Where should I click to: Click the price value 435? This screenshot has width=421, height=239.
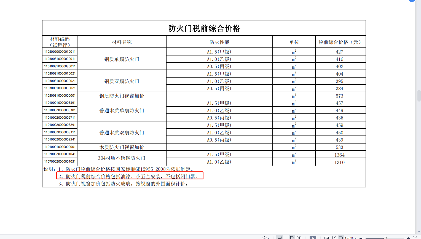click(x=339, y=118)
